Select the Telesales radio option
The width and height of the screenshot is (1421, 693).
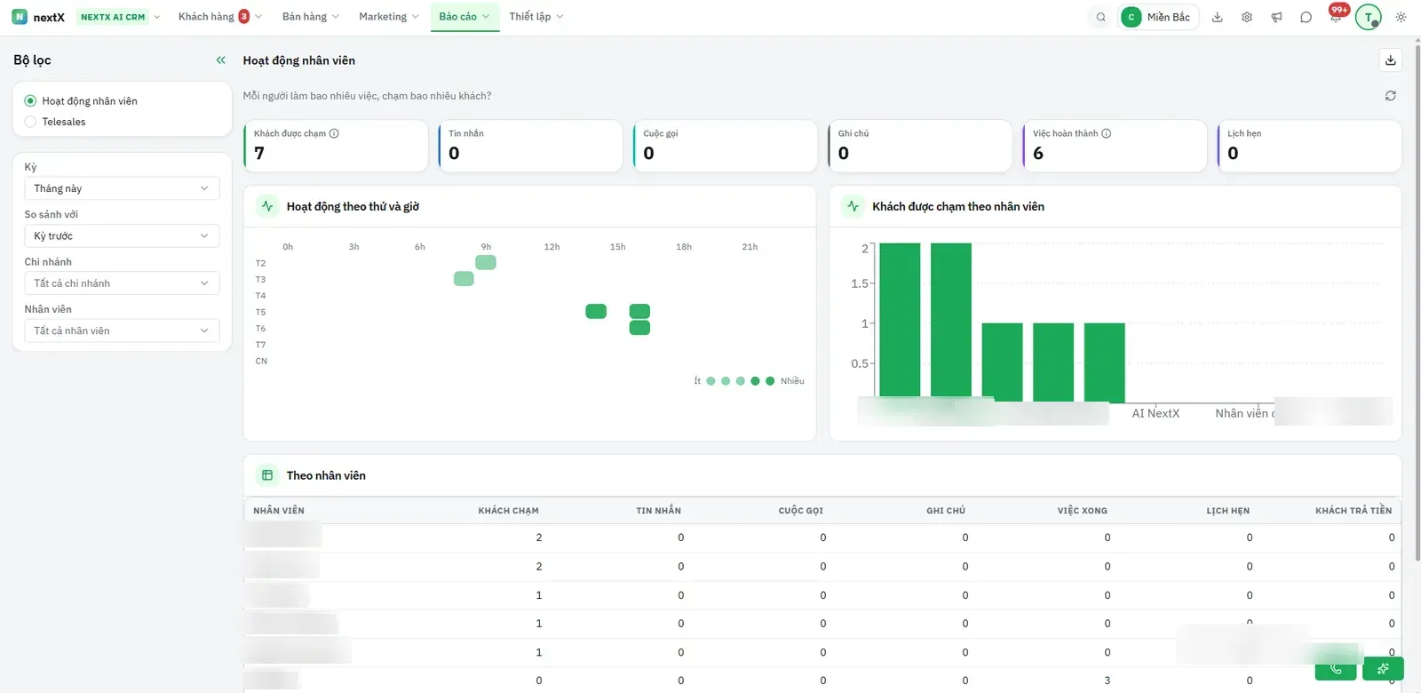(x=30, y=122)
